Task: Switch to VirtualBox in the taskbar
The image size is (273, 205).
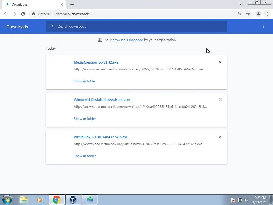Action: click(x=73, y=200)
